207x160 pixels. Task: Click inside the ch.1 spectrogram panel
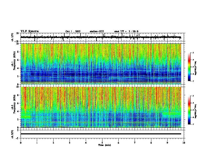[x=101, y=64]
